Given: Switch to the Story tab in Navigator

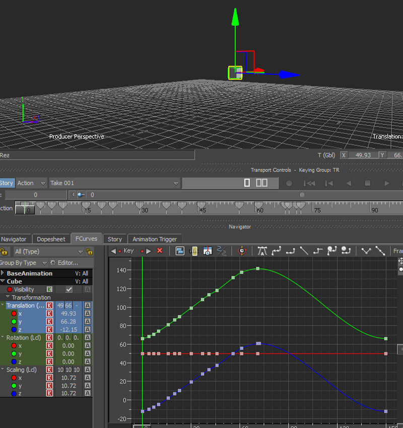Looking at the screenshot, I should pyautogui.click(x=114, y=239).
